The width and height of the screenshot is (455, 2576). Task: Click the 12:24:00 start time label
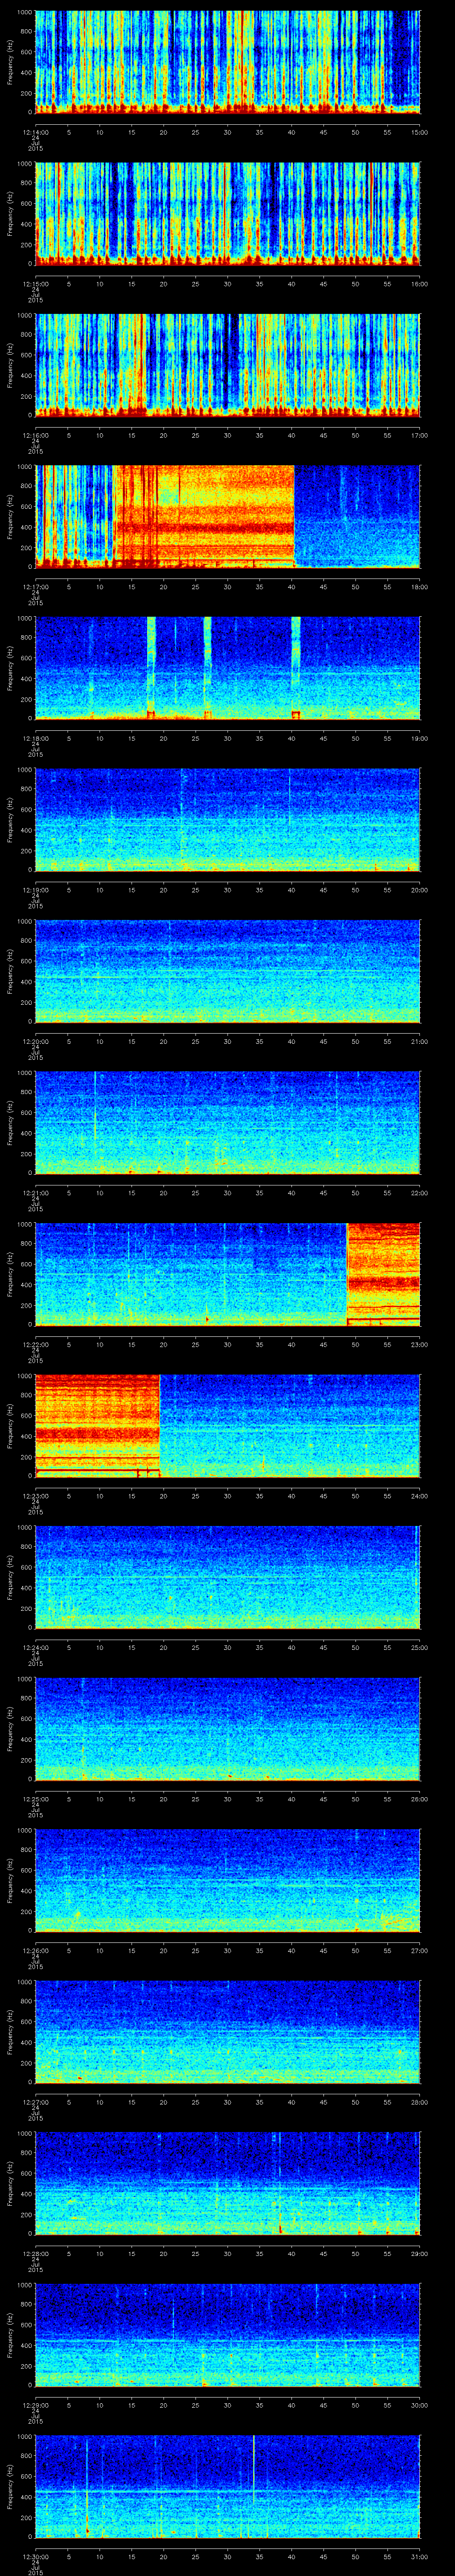coord(36,1648)
